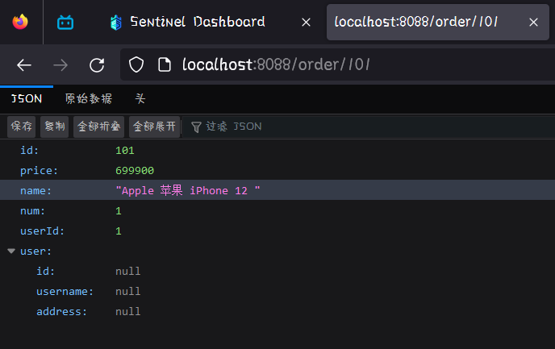The image size is (555, 349).
Task: Select the userId key
Action: point(42,231)
